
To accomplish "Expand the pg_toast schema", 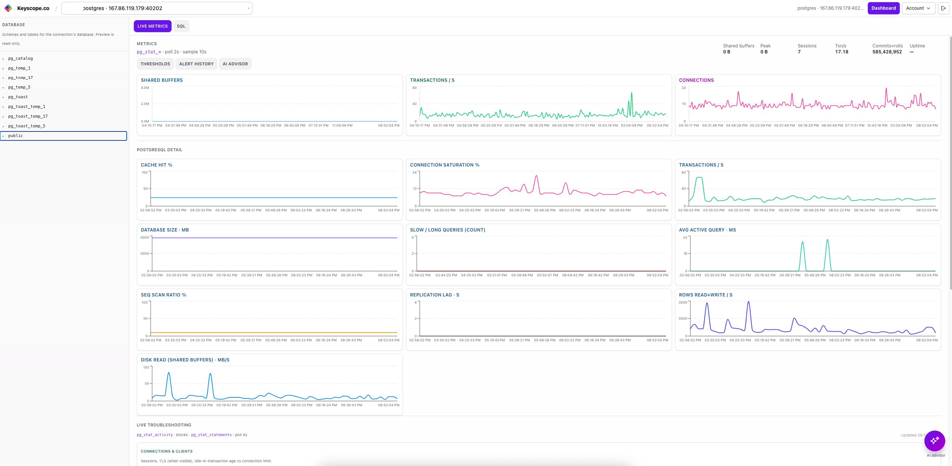I will (18, 97).
